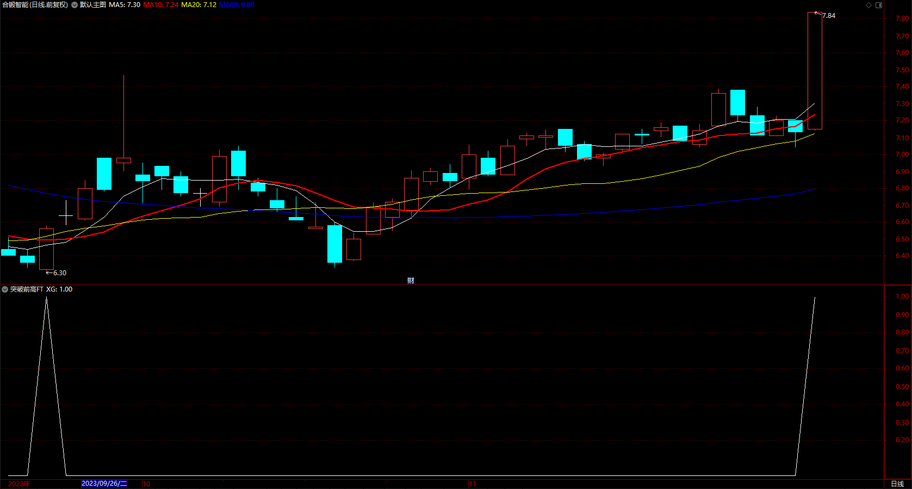
Task: Click the diamond marker icon at top right
Action: tap(868, 5)
